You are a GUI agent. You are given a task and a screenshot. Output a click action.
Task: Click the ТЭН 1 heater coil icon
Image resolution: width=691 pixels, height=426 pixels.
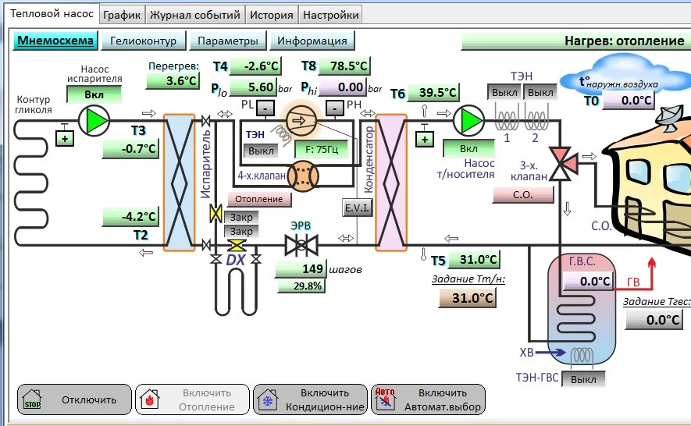pyautogui.click(x=506, y=117)
